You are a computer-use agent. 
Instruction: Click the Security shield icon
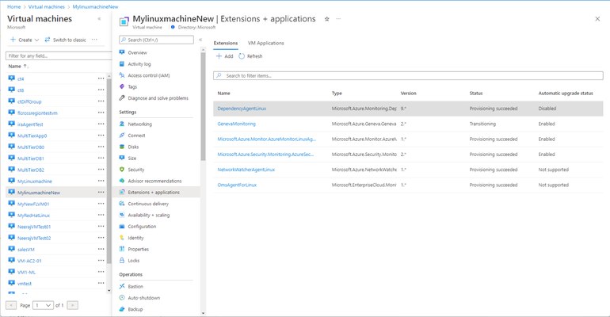[122, 170]
